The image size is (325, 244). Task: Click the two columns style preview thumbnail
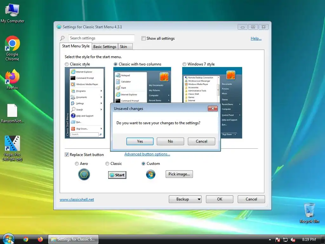click(142, 85)
